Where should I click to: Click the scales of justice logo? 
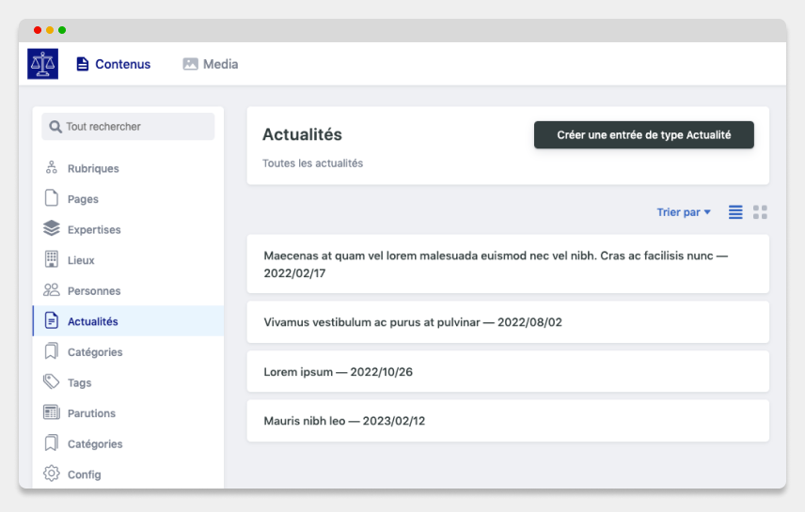pos(42,64)
